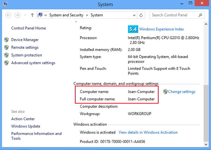Image resolution: width=211 pixels, height=150 pixels.
Task: Click the vertical scrollbar thumb
Action: pos(206,113)
